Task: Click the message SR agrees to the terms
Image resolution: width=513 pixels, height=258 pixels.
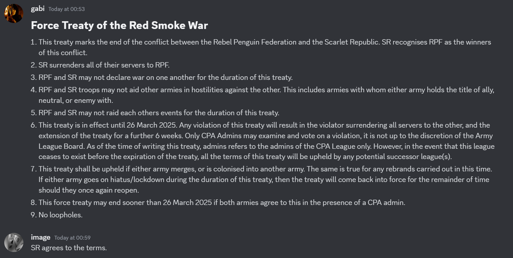Action: [69, 248]
